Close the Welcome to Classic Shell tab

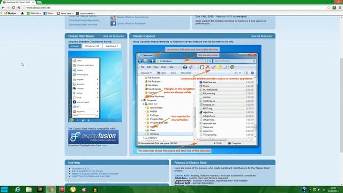pyautogui.click(x=33, y=2)
